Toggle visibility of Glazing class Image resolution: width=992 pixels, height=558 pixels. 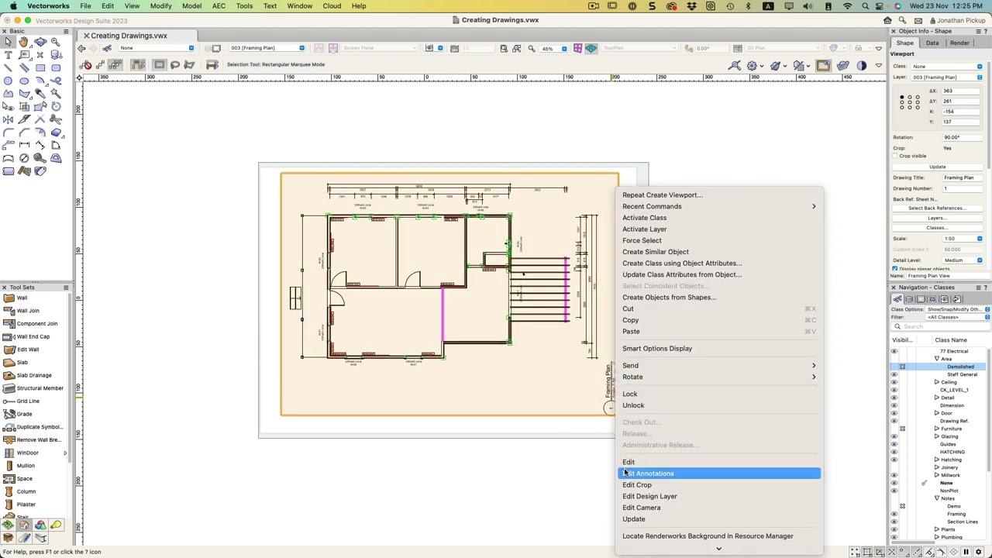click(894, 436)
